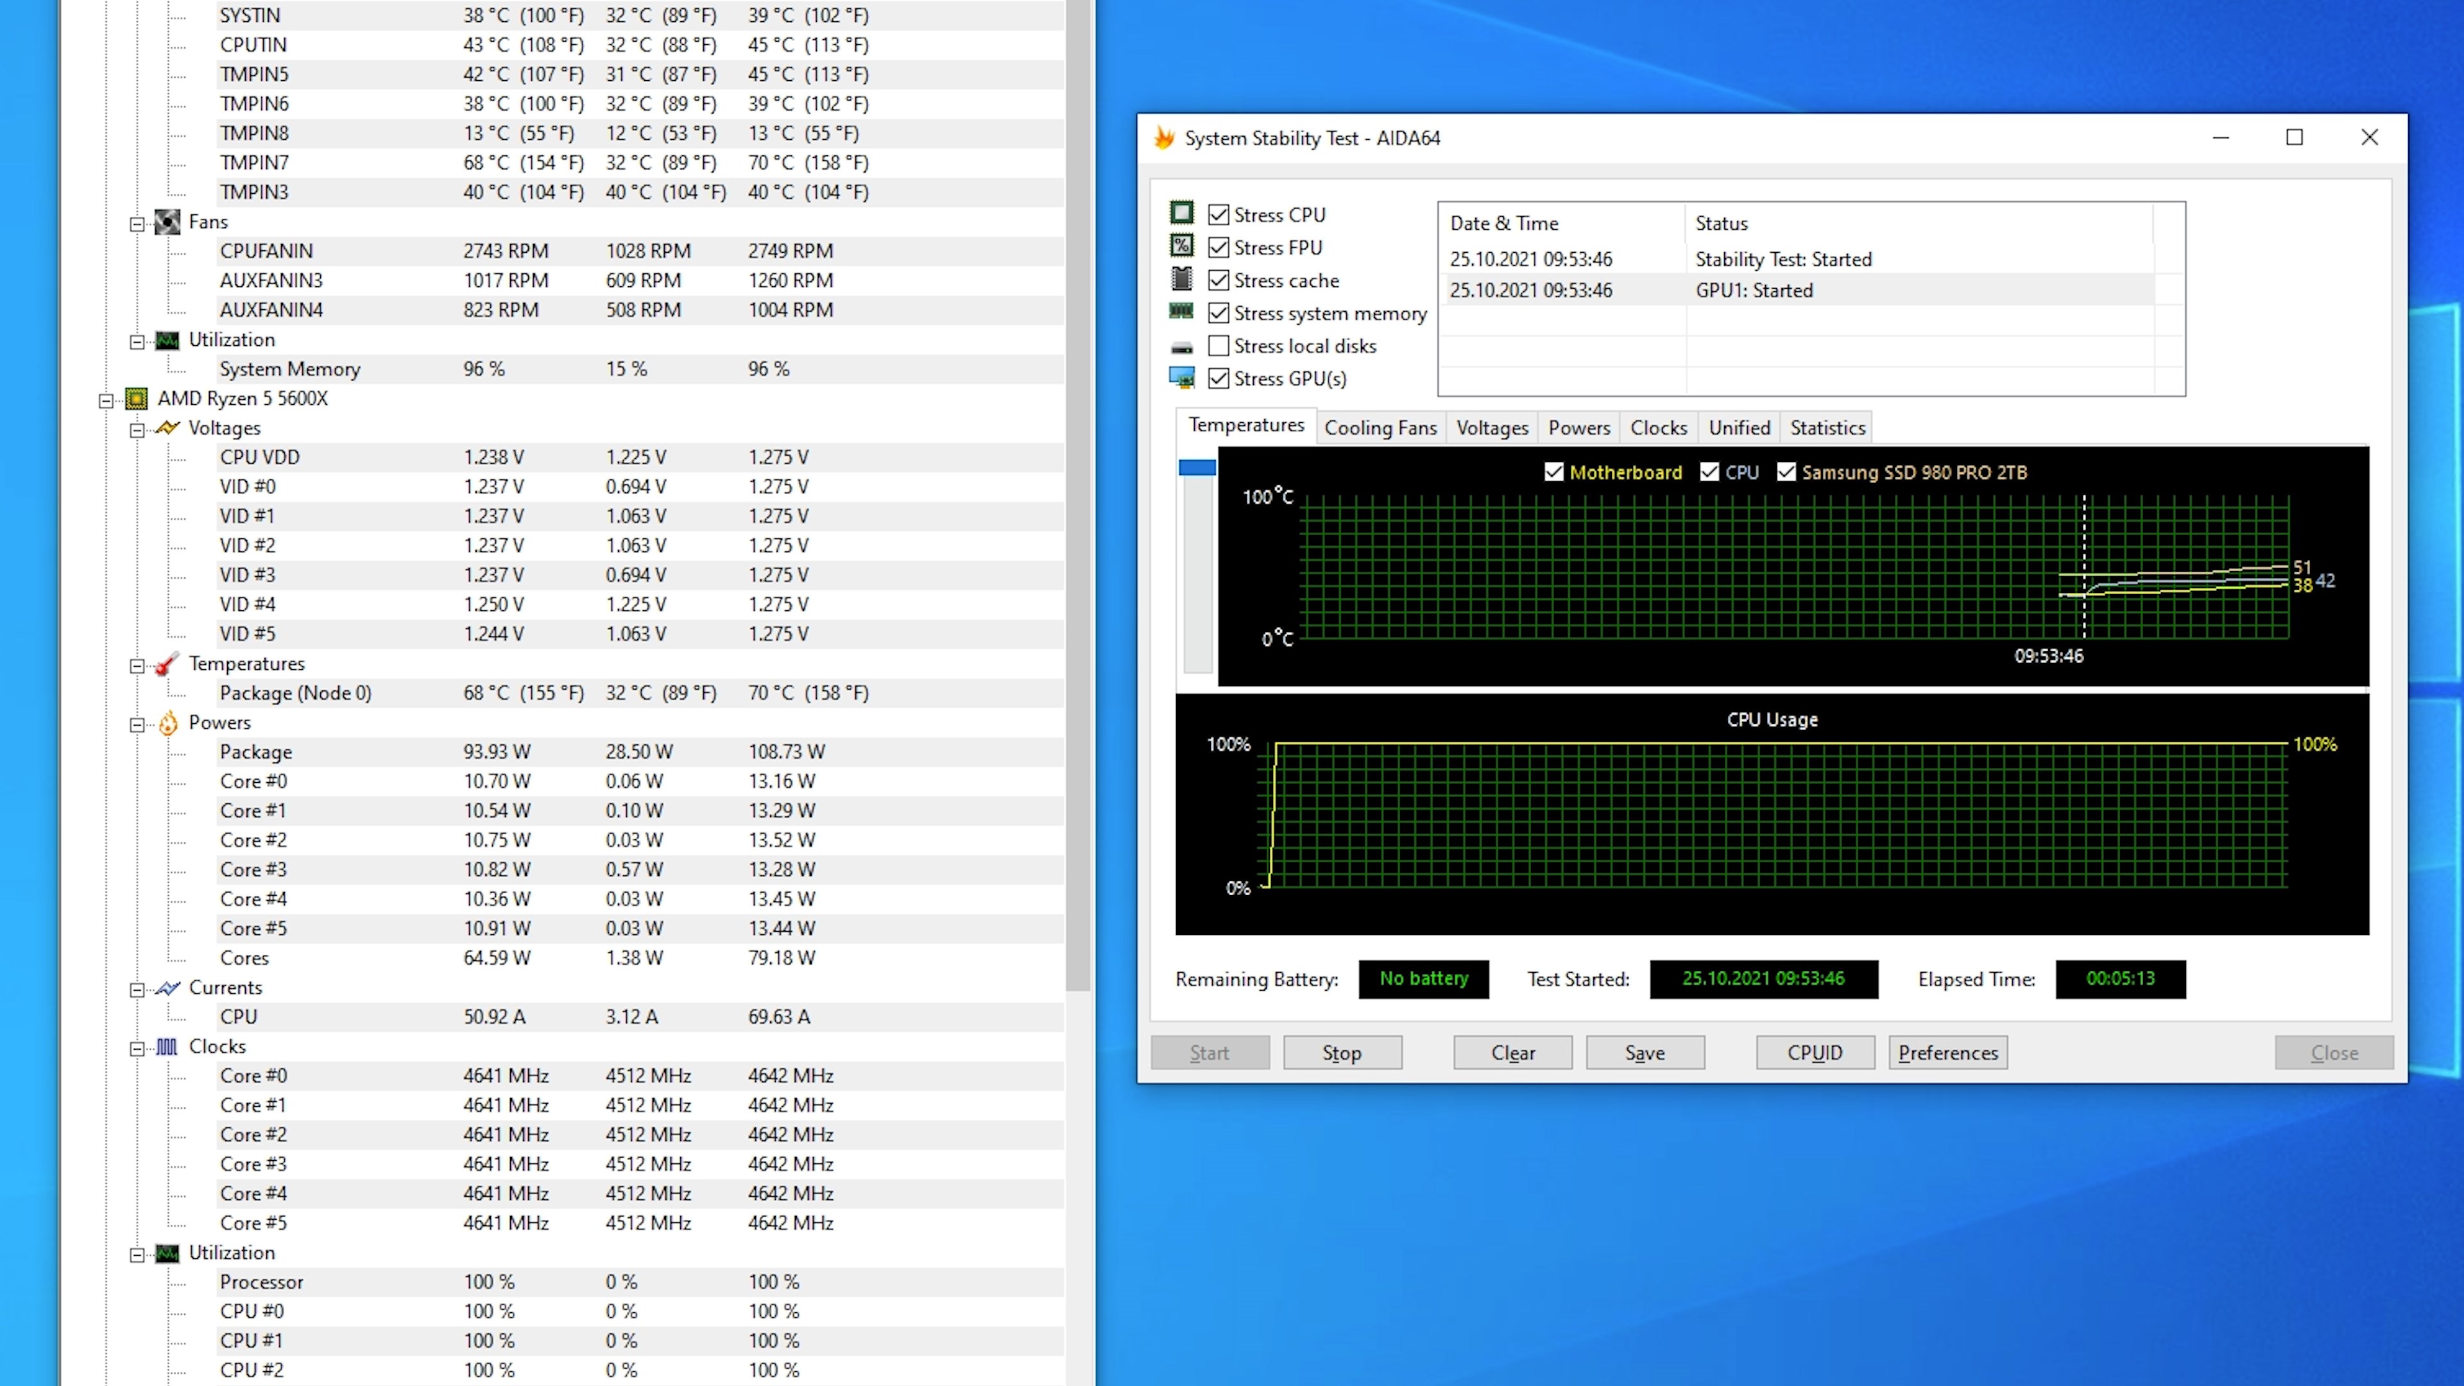Click the AIDA64 flame logo icon
Viewport: 2464px width, 1386px height.
(1166, 137)
